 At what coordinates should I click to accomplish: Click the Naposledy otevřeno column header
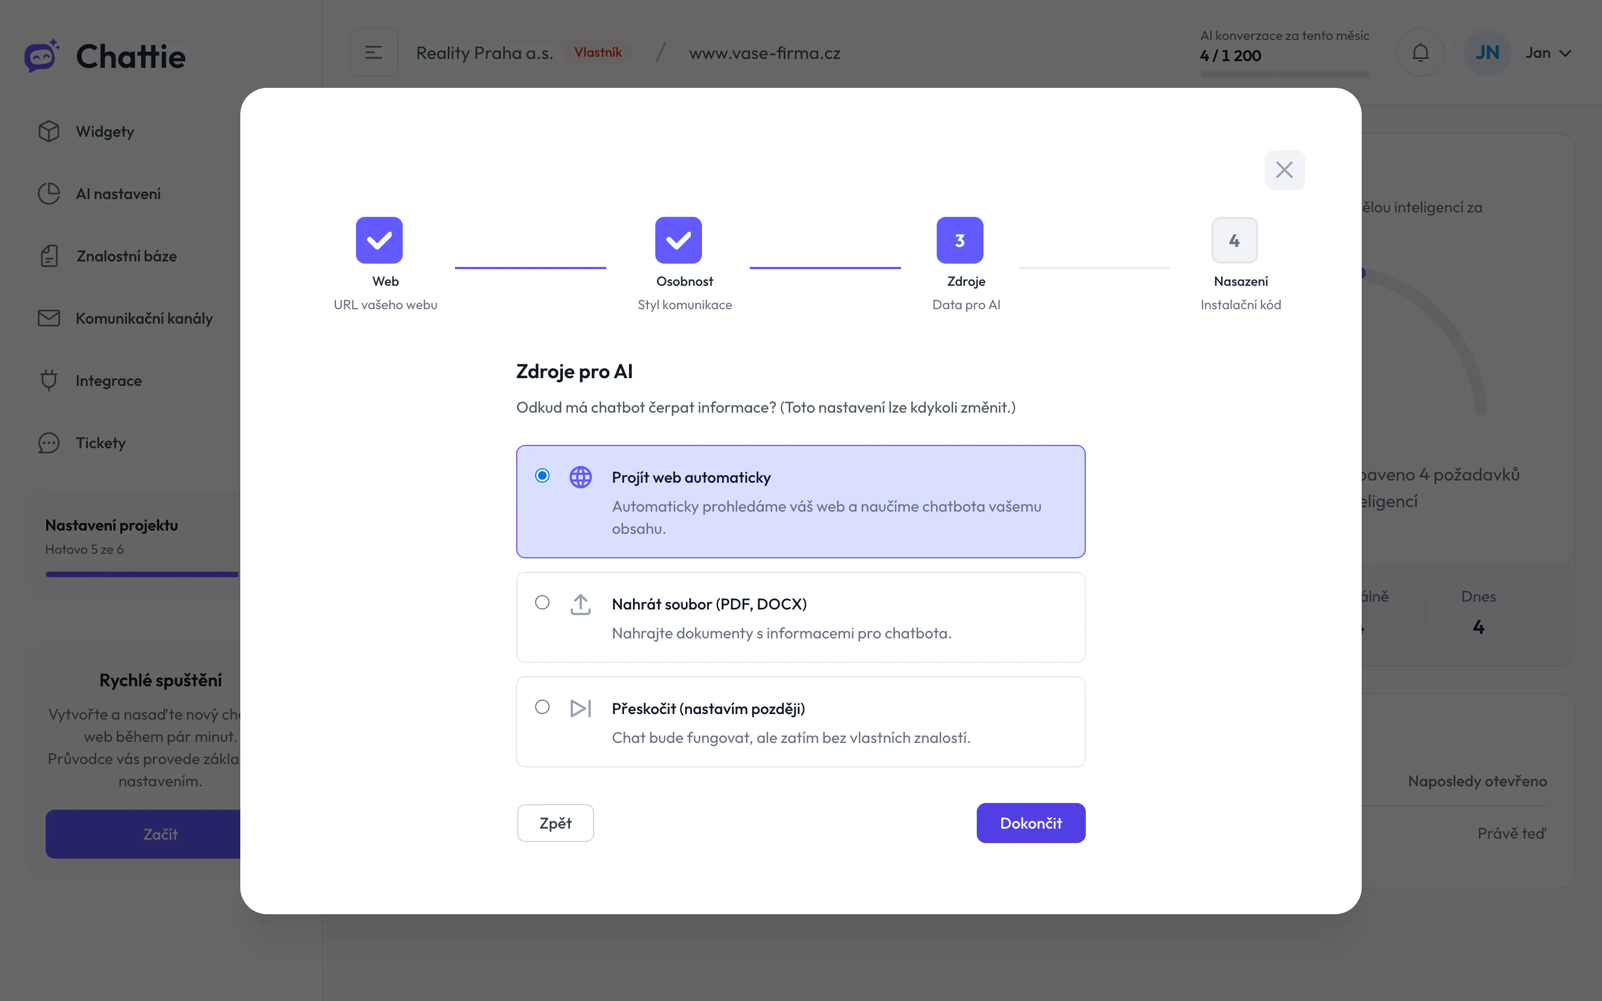(x=1477, y=781)
